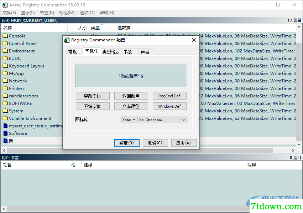
Task: Open the 图标库 dropdown
Action: pyautogui.click(x=154, y=120)
